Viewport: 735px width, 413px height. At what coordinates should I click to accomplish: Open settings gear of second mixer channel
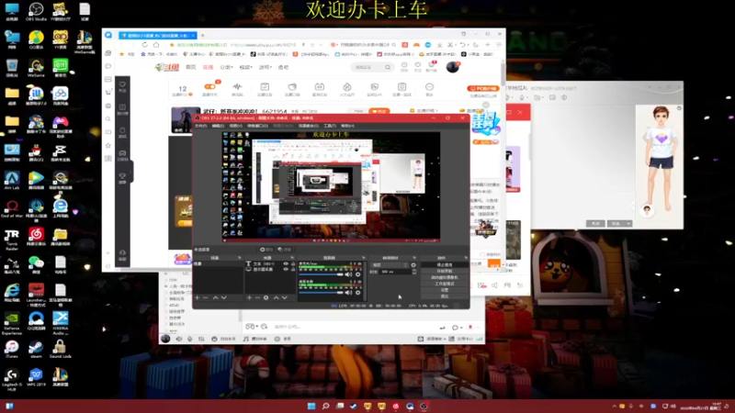(x=357, y=293)
